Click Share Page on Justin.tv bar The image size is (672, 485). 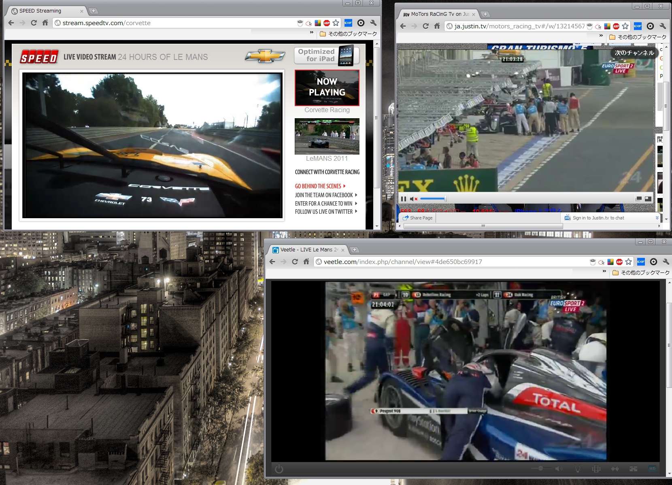417,218
